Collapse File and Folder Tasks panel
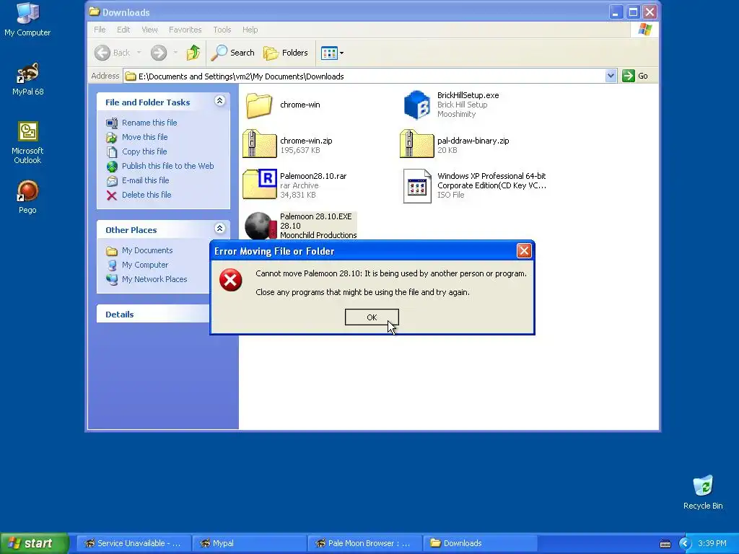Viewport: 739px width, 554px height. (219, 101)
